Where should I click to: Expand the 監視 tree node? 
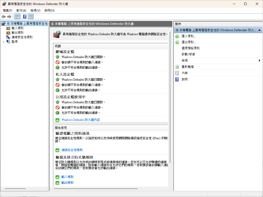click(x=3, y=42)
